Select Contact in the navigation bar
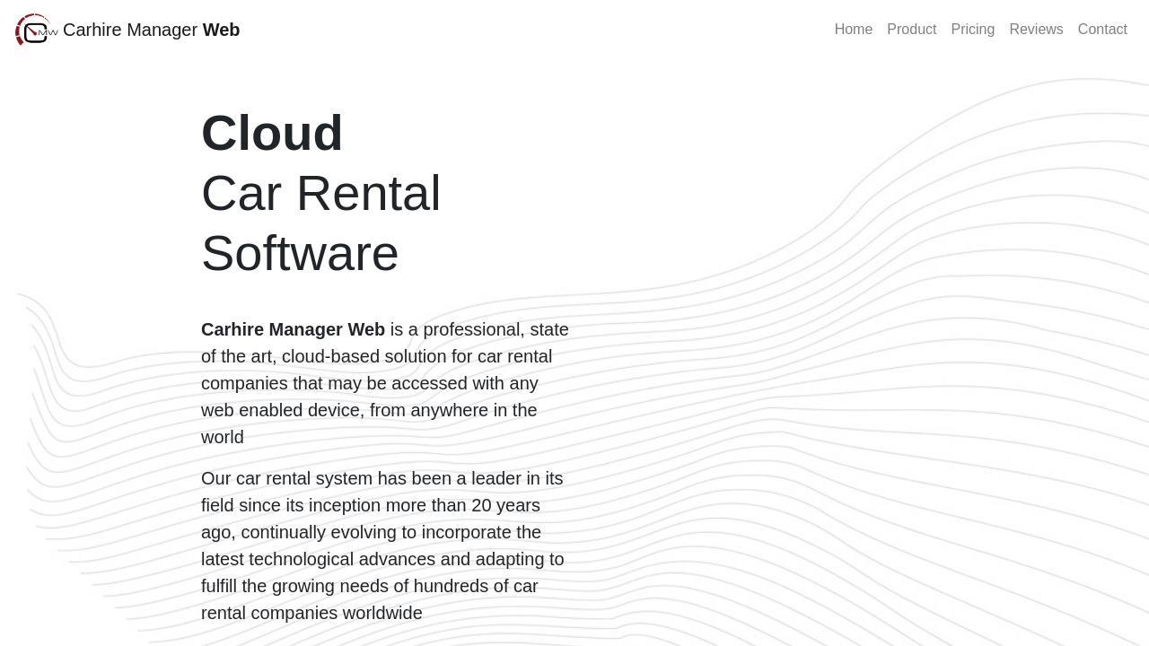This screenshot has width=1149, height=646. click(x=1101, y=30)
